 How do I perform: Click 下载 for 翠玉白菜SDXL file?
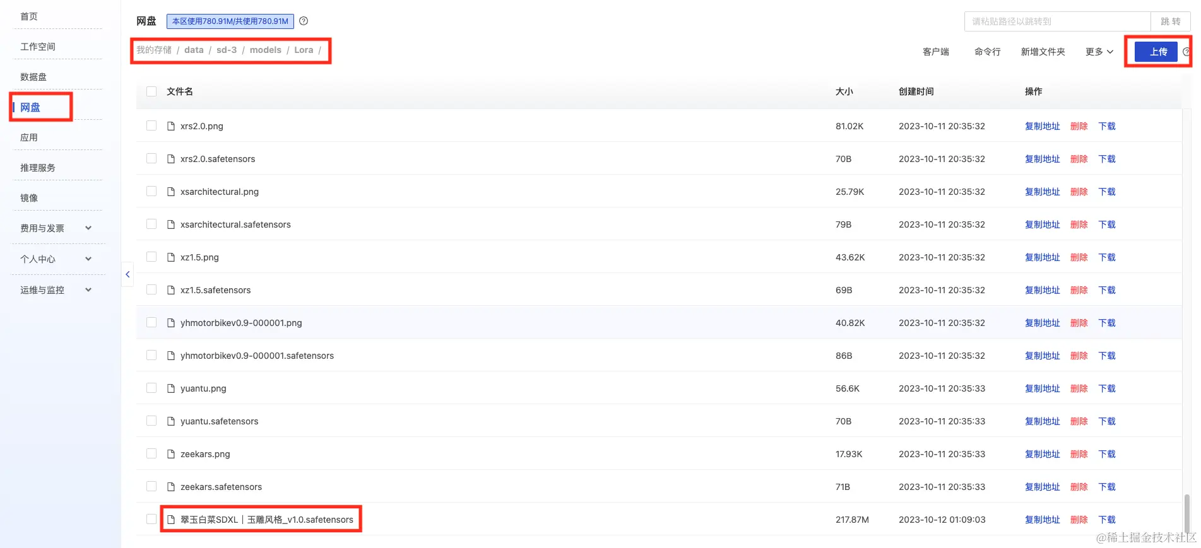[1107, 520]
